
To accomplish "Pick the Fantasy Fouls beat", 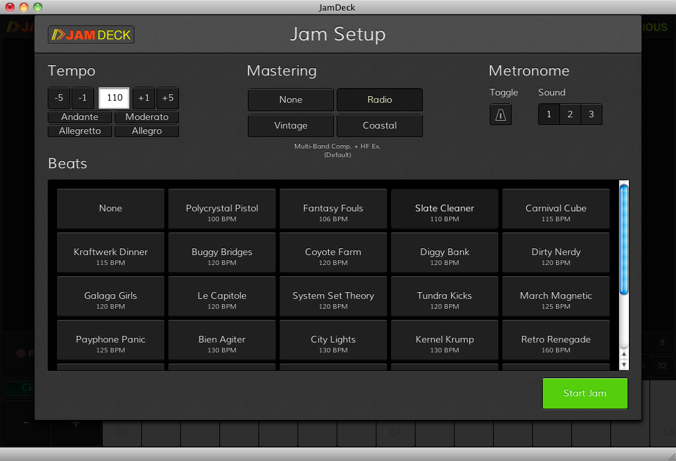I will point(333,209).
